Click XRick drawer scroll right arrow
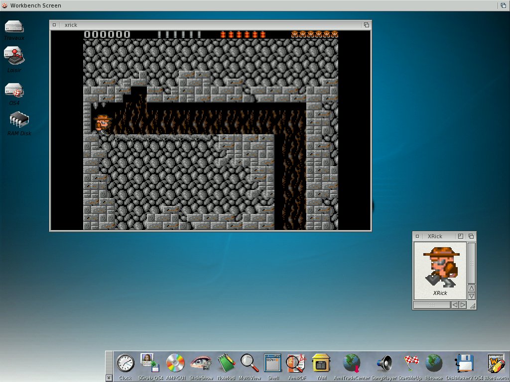This screenshot has width=510, height=382. click(x=463, y=305)
